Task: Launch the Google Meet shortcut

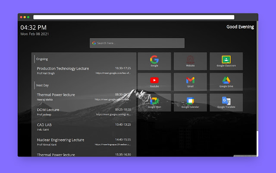Action: tap(154, 103)
